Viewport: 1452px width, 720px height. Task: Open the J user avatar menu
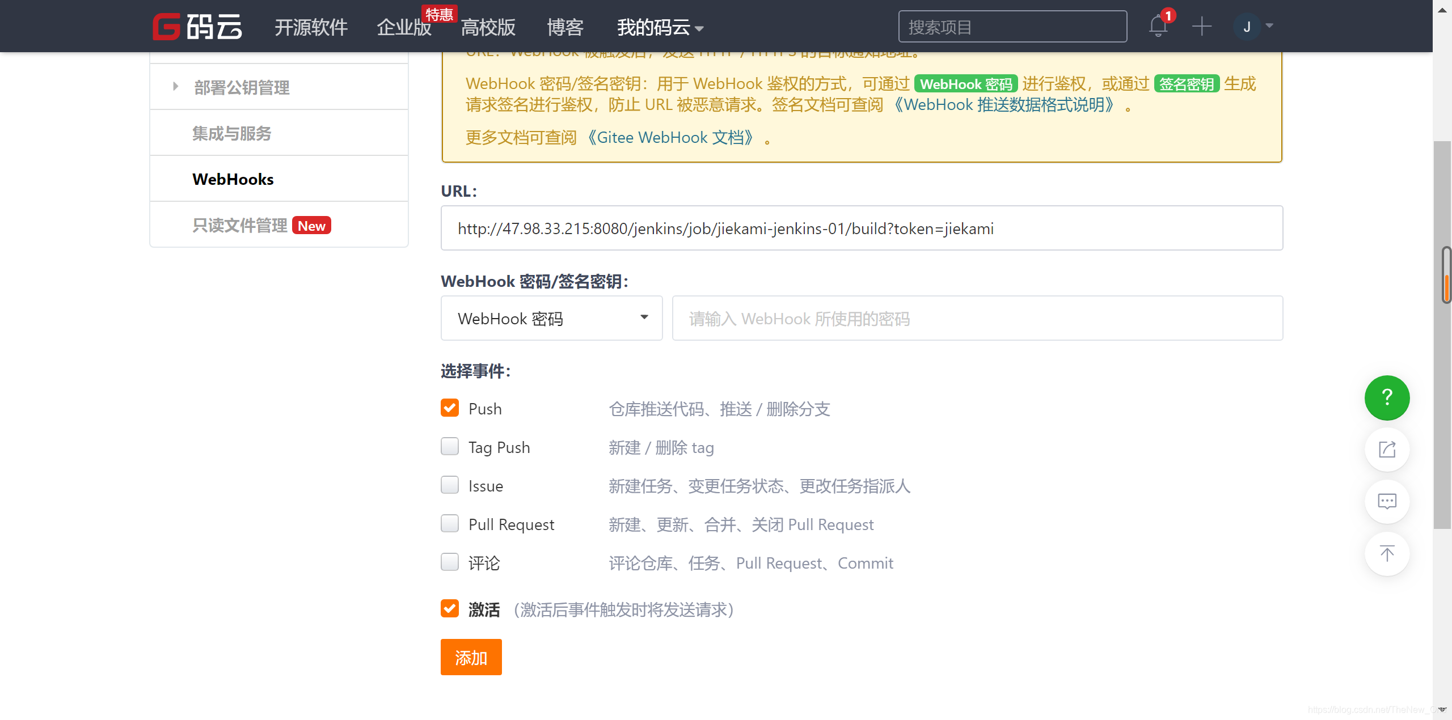tap(1247, 27)
